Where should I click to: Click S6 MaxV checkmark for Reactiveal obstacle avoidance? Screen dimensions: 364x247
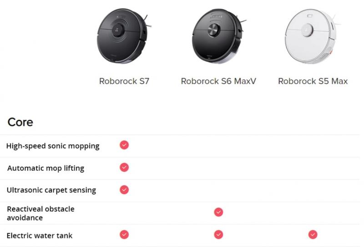pos(218,212)
